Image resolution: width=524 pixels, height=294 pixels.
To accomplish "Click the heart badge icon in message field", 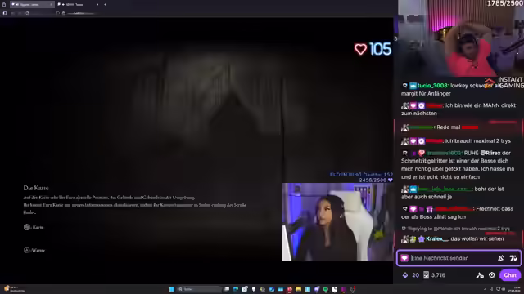I will point(404,258).
